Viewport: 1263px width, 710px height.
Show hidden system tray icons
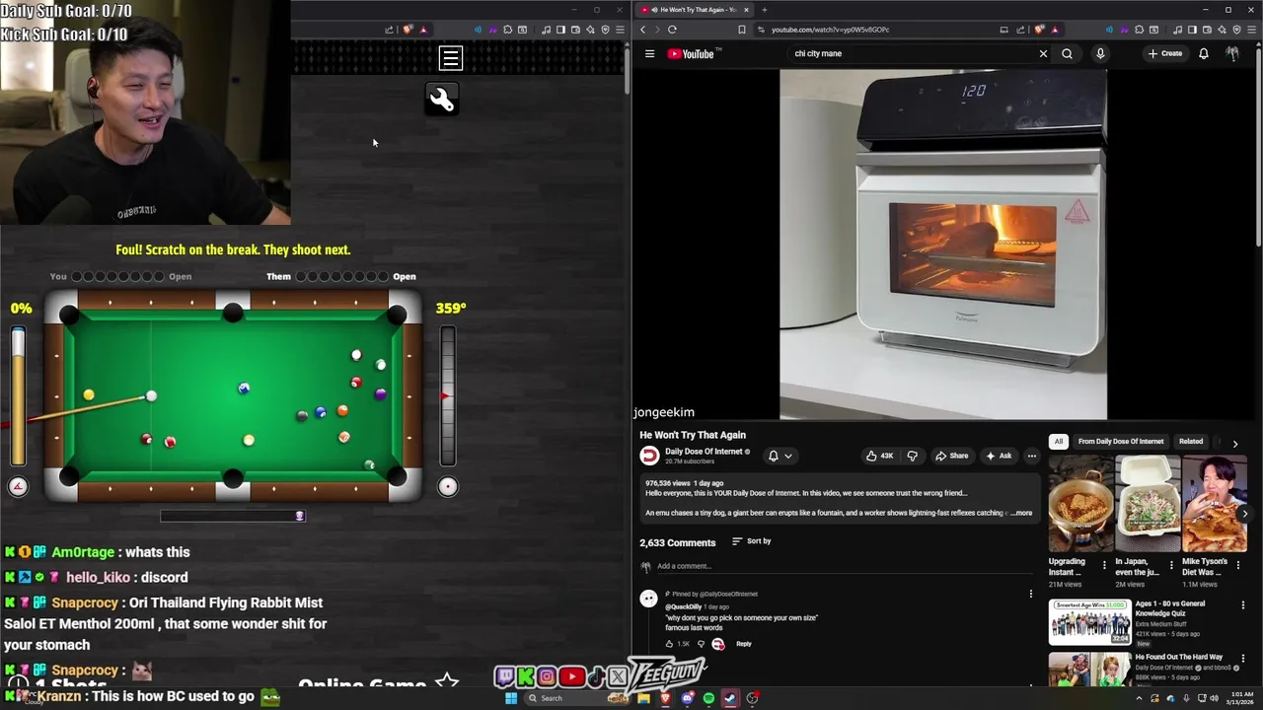pos(1140,698)
